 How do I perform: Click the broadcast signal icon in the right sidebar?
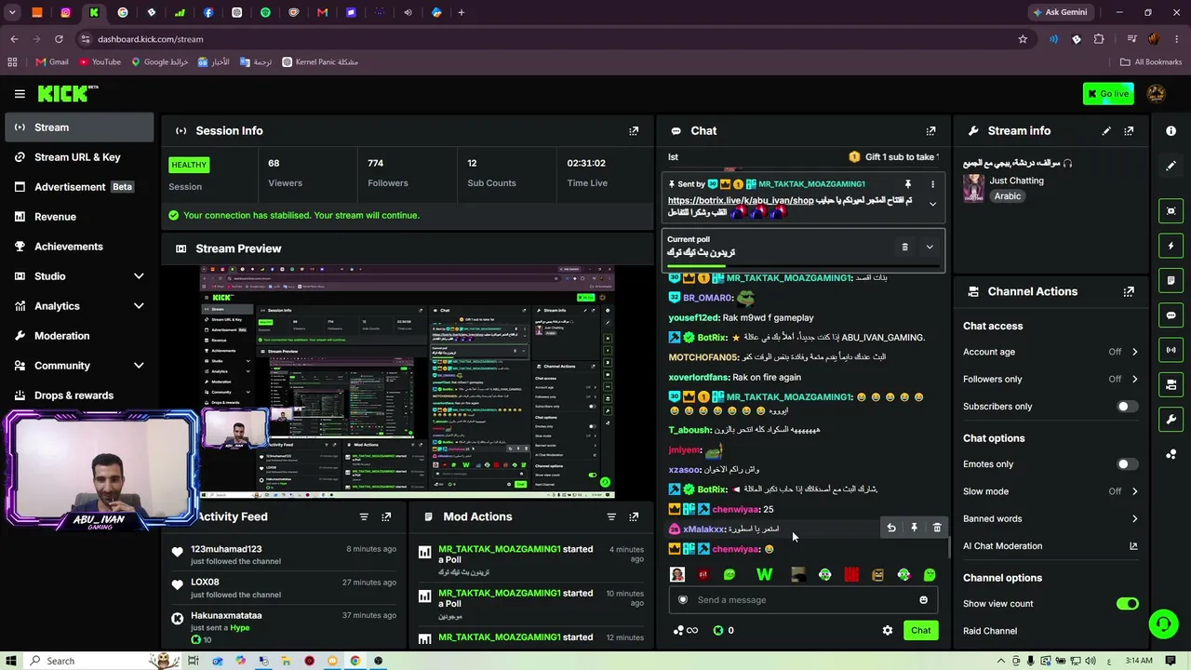(x=1171, y=350)
